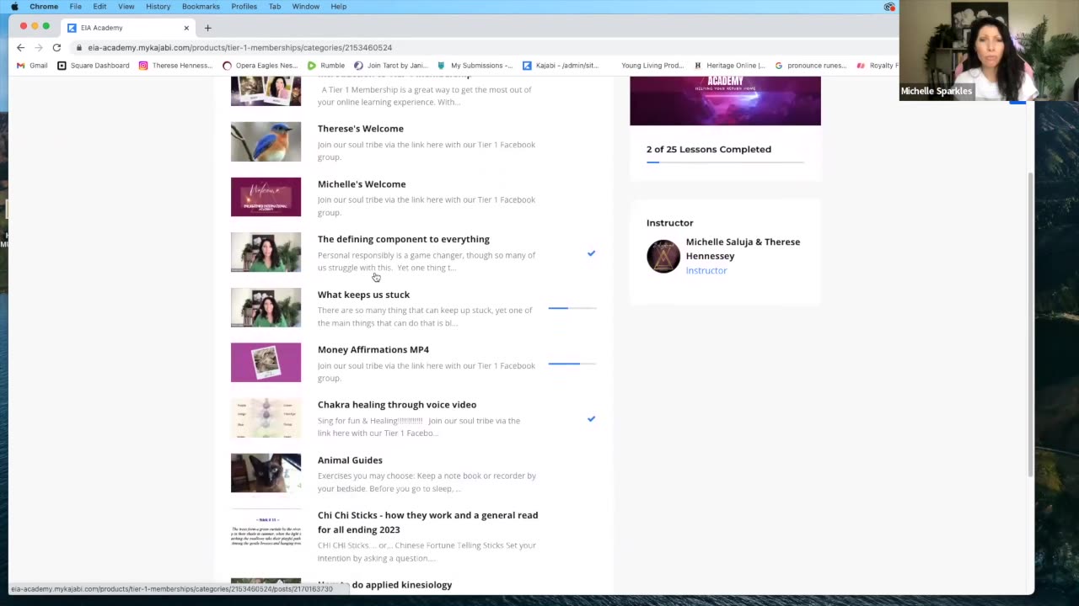Click completed checkmark for "The defining component" lesson
Image resolution: width=1079 pixels, height=606 pixels.
pyautogui.click(x=591, y=253)
